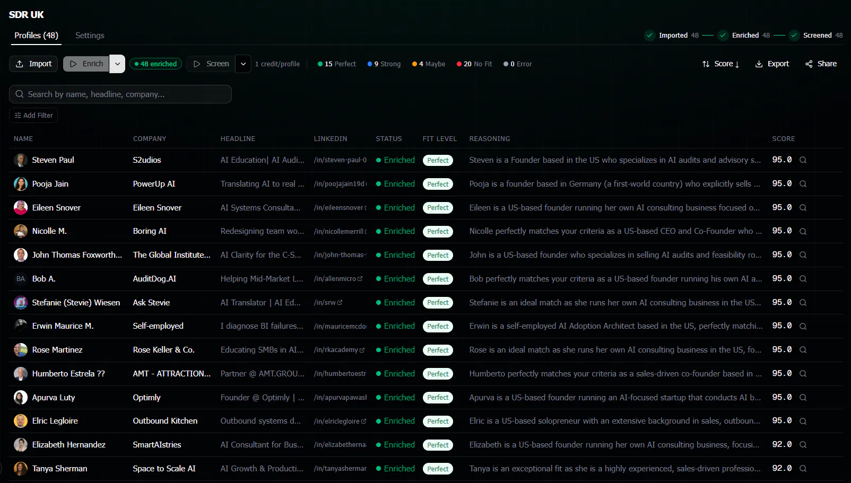Viewport: 851px width, 483px height.
Task: Click the COMPANY column header
Action: 150,139
